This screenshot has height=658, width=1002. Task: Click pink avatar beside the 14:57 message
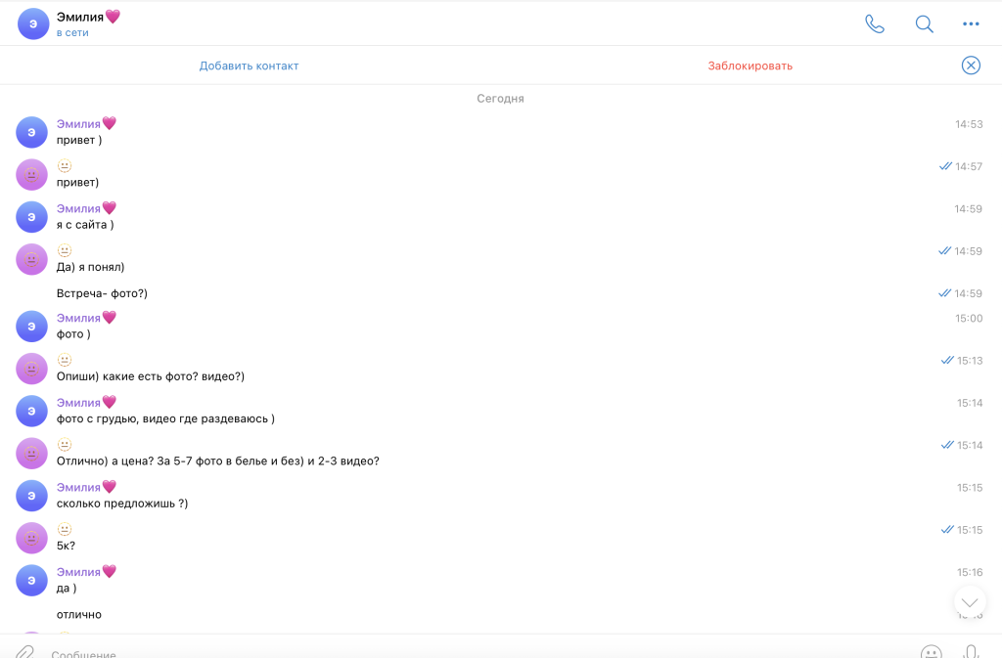click(32, 175)
